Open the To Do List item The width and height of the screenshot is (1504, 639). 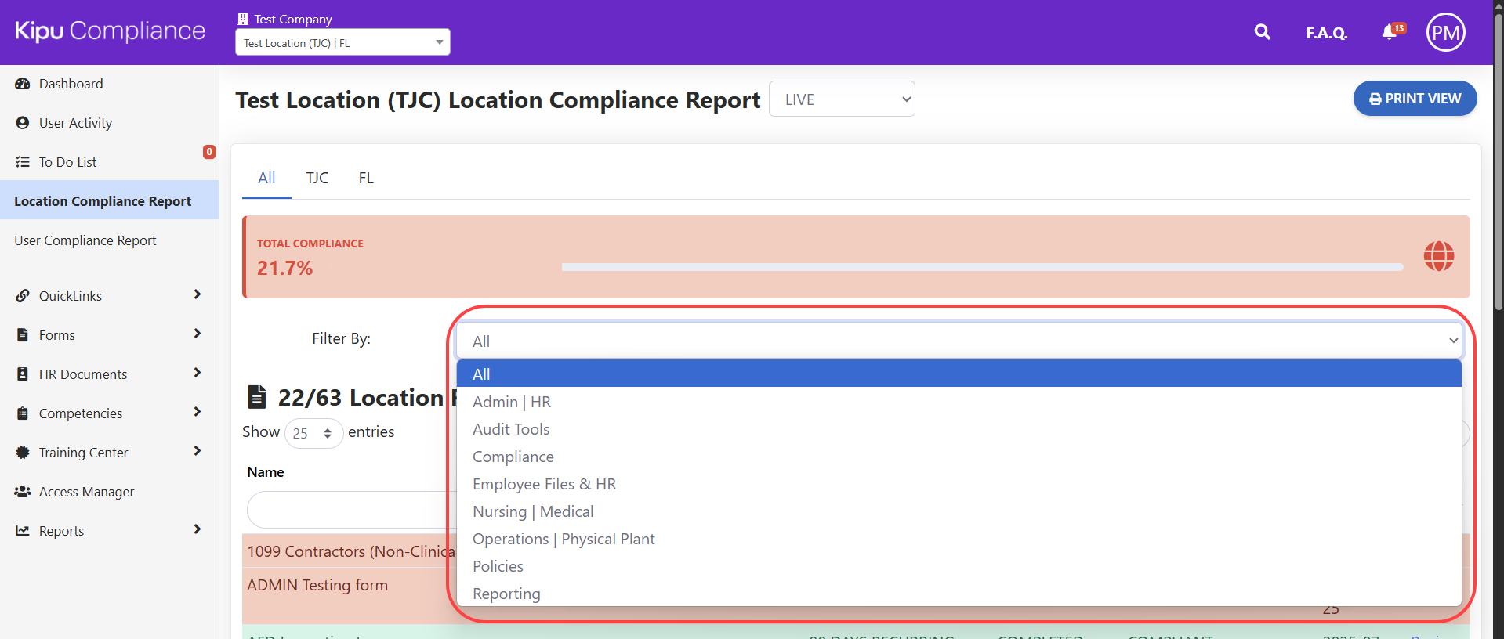pyautogui.click(x=67, y=162)
